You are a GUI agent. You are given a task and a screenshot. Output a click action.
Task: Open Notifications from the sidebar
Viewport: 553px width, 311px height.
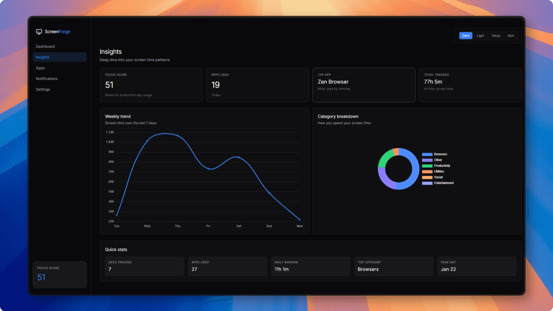point(47,79)
